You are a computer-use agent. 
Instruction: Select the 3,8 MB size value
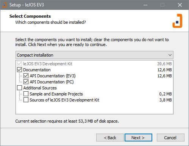click(166, 100)
